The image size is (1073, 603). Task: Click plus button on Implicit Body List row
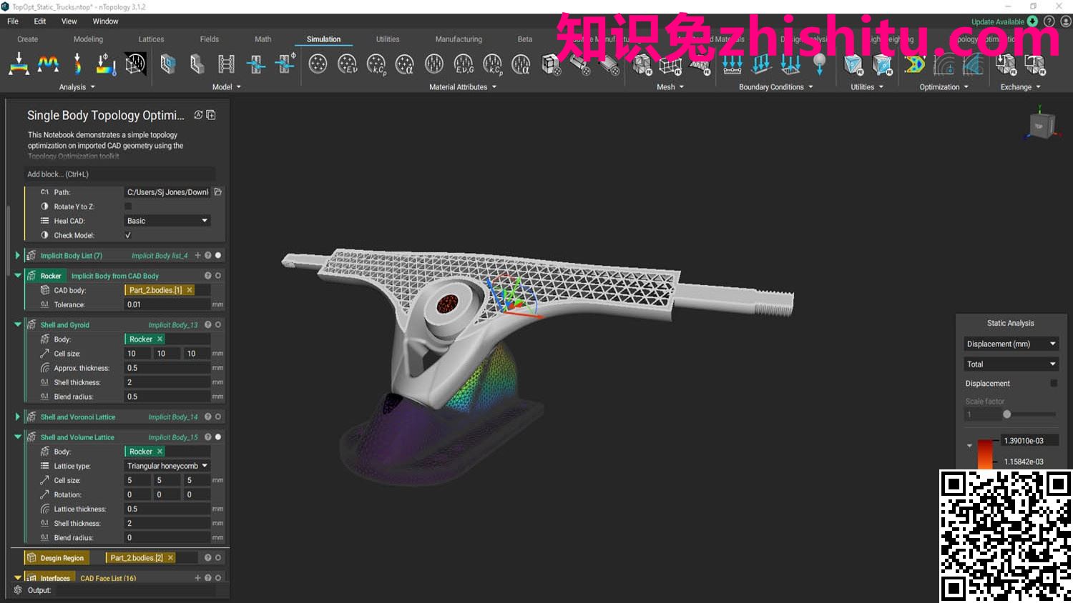(x=198, y=255)
